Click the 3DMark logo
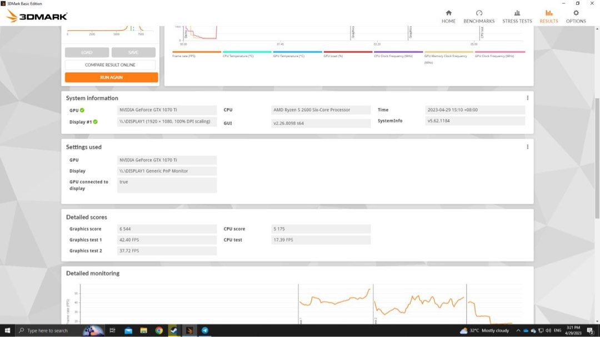 37,16
